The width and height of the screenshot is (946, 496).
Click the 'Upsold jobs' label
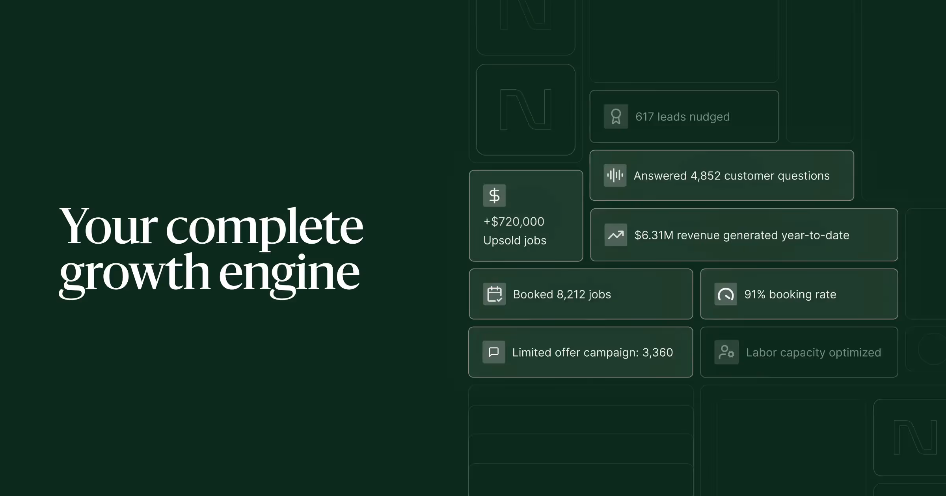514,241
